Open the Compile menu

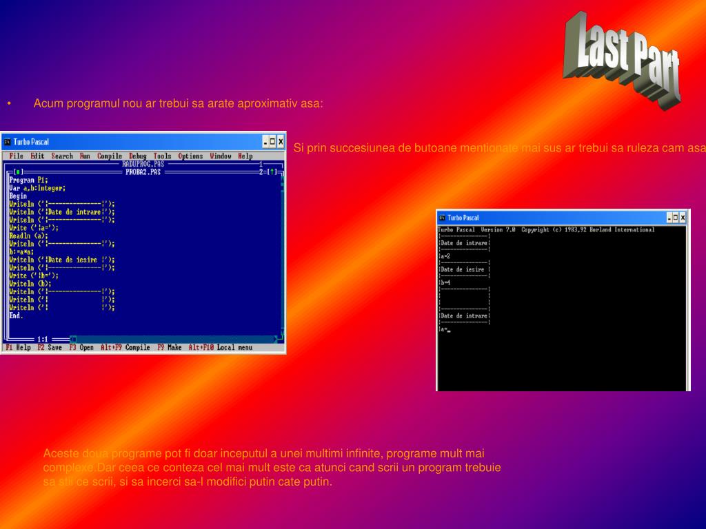click(110, 156)
